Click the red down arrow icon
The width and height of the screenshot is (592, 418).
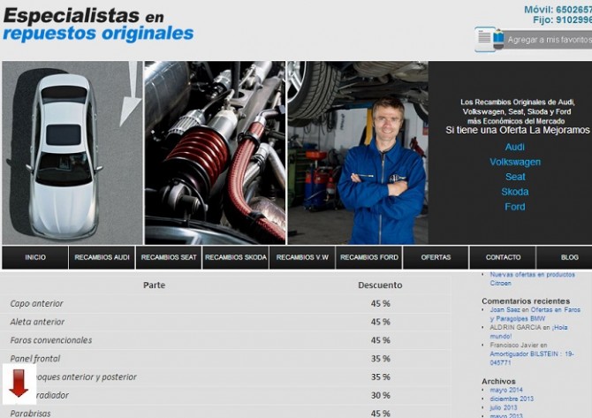[19, 384]
